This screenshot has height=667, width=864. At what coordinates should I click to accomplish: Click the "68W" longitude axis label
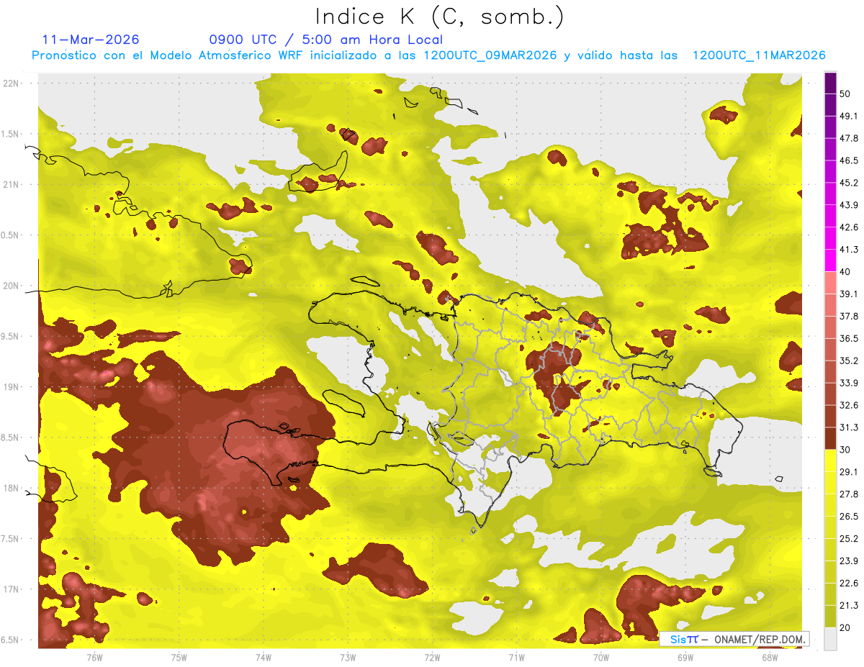(770, 658)
